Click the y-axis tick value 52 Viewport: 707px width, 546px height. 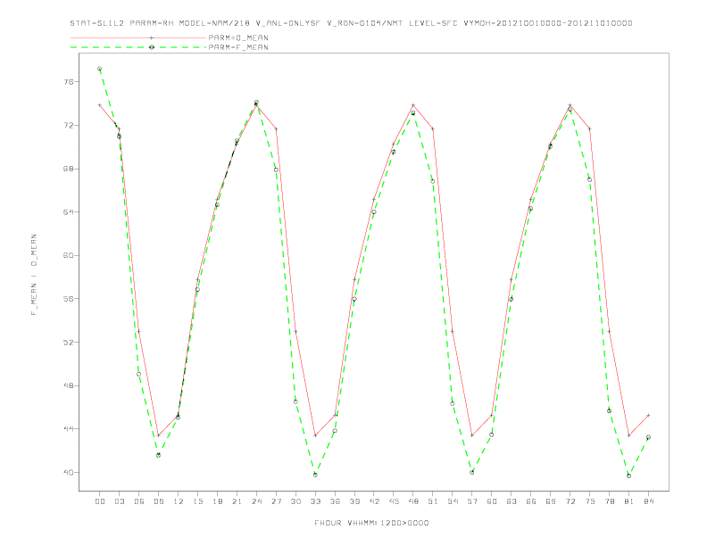click(x=68, y=343)
